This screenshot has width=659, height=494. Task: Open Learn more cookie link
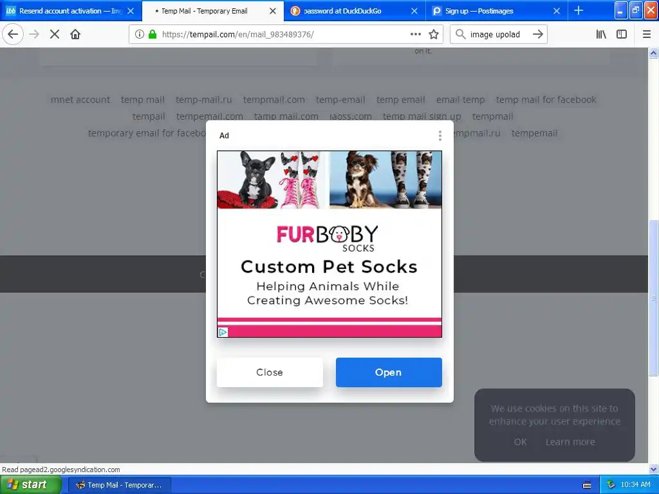pos(570,442)
